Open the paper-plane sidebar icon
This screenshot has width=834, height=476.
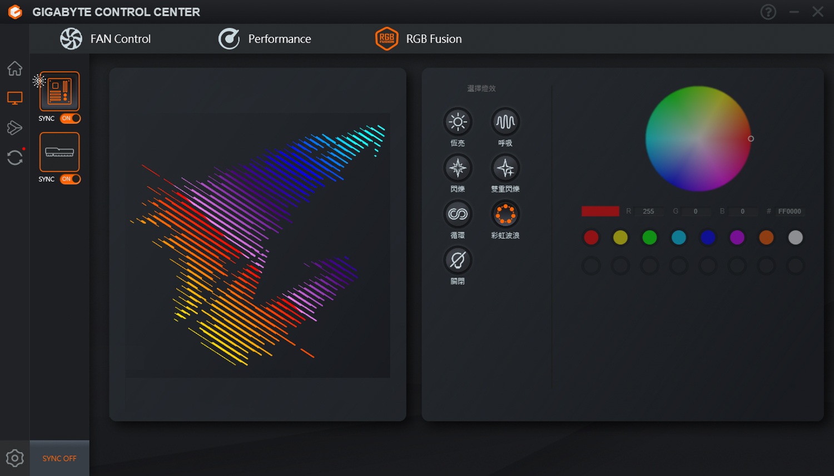pyautogui.click(x=14, y=128)
